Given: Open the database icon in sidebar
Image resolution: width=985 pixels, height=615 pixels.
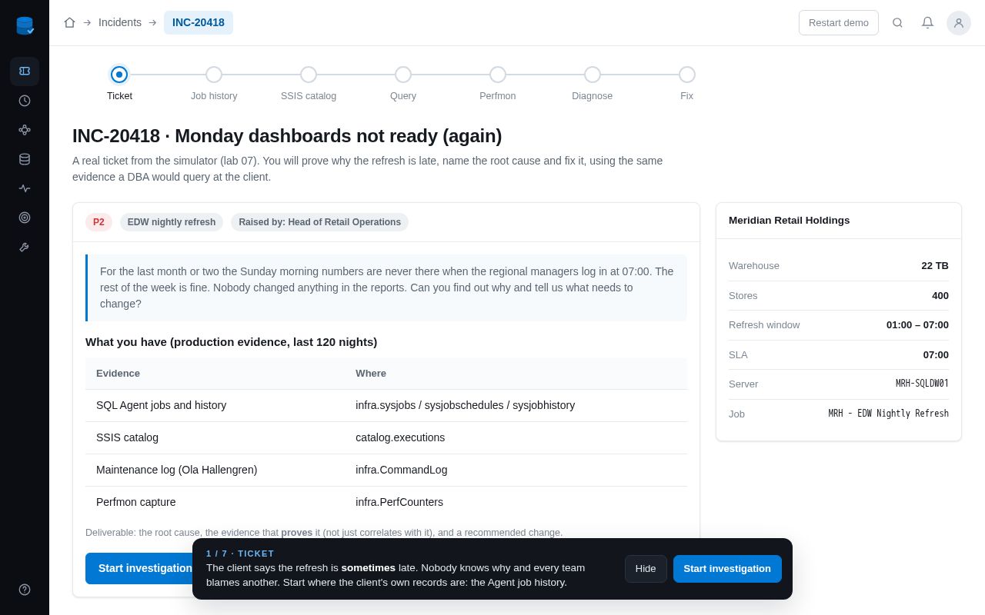Looking at the screenshot, I should pos(25,159).
